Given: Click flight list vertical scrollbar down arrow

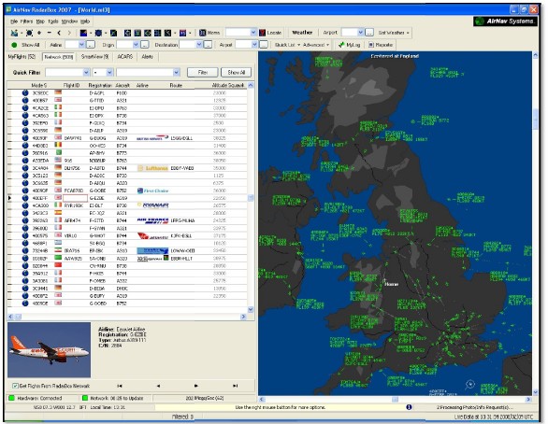Looking at the screenshot, I should [x=251, y=309].
